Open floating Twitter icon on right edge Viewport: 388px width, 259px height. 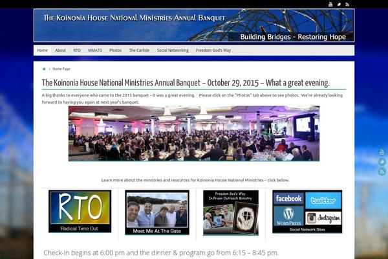[x=382, y=162]
